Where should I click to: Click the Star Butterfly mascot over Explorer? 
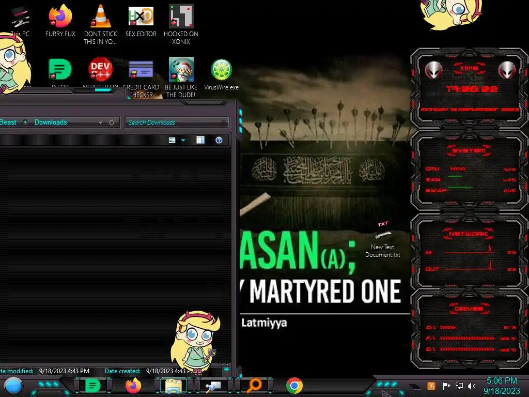pos(196,342)
